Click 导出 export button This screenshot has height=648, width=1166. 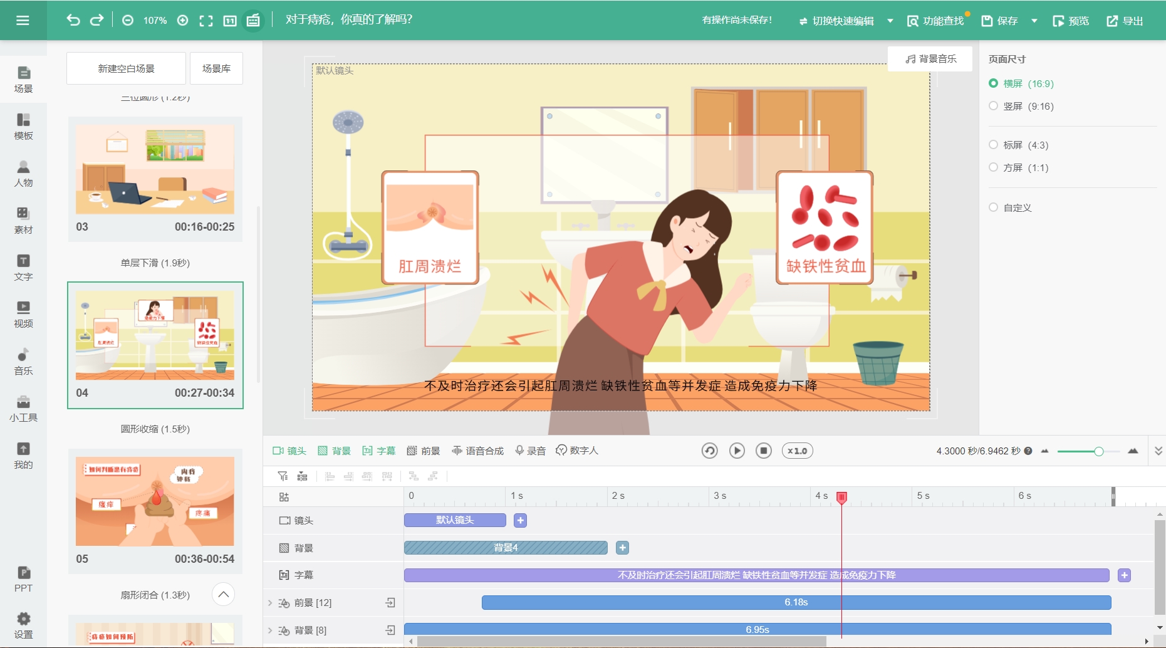click(x=1125, y=21)
